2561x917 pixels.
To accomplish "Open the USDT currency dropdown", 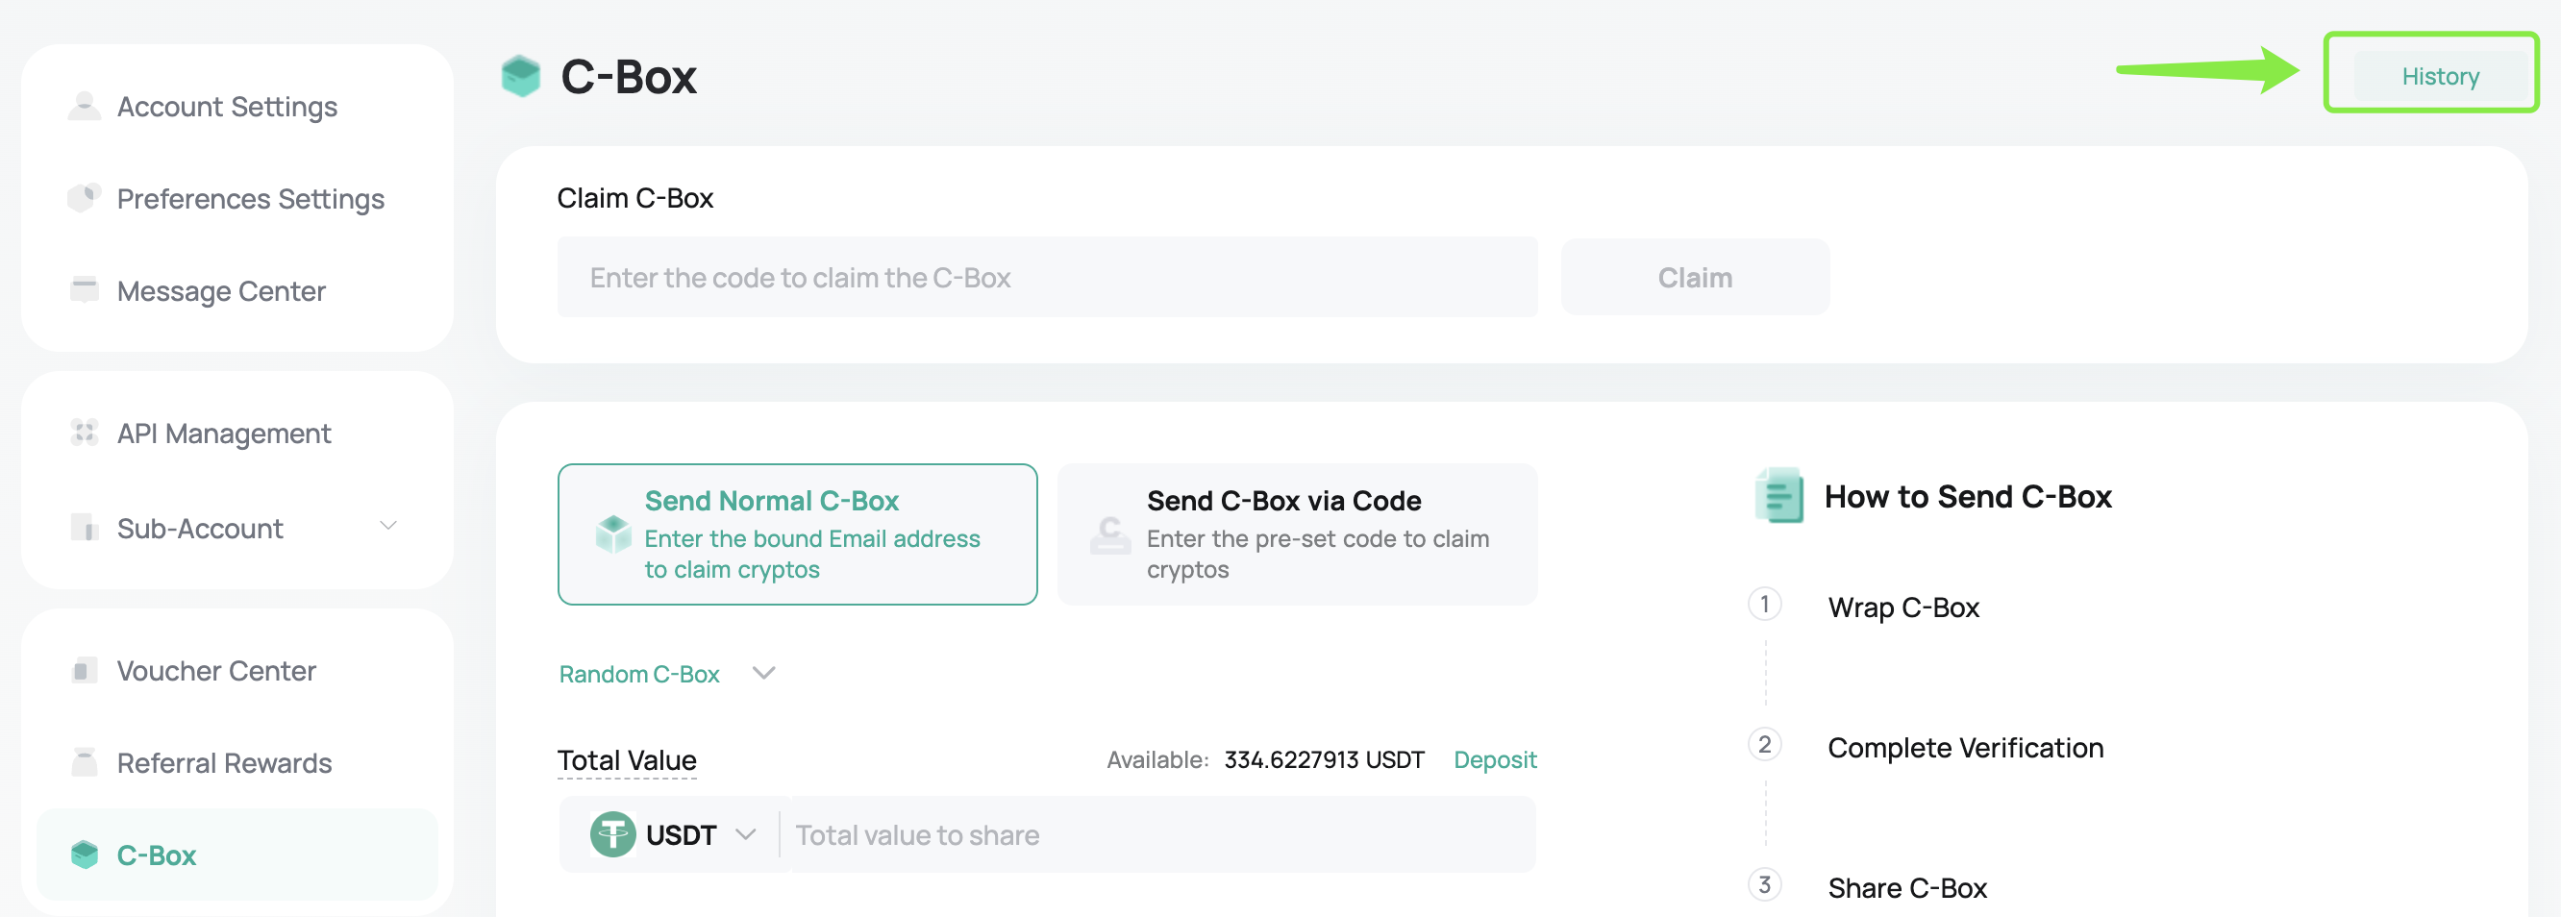I will (674, 834).
